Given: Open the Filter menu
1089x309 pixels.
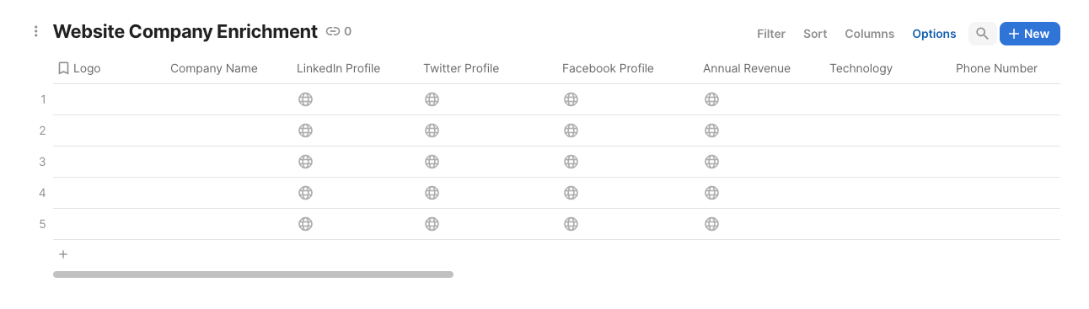Looking at the screenshot, I should (x=771, y=34).
